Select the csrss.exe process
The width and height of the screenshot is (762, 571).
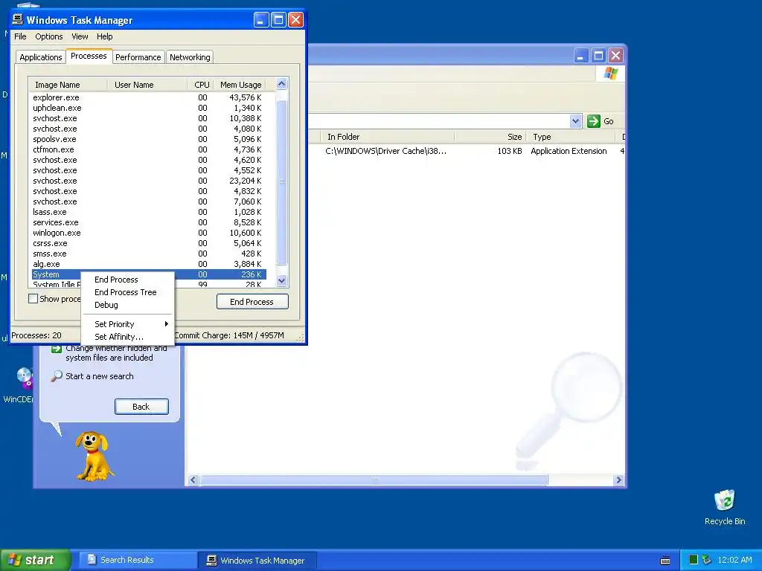149,243
